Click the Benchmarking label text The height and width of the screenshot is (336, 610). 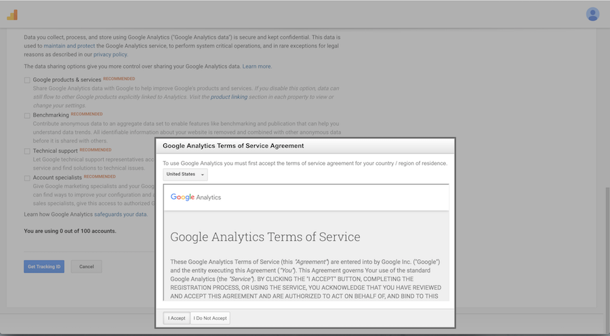pos(51,115)
